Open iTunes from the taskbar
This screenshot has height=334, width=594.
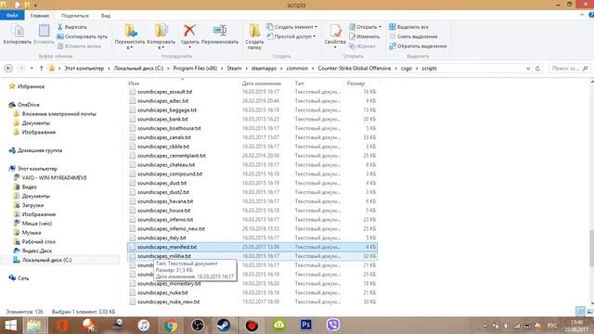[144, 326]
